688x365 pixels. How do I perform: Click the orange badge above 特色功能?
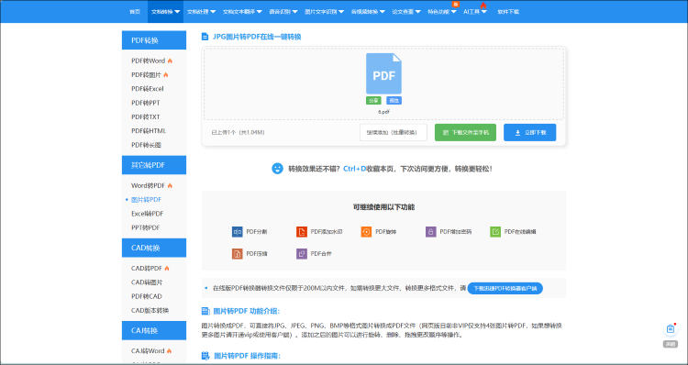(x=456, y=5)
